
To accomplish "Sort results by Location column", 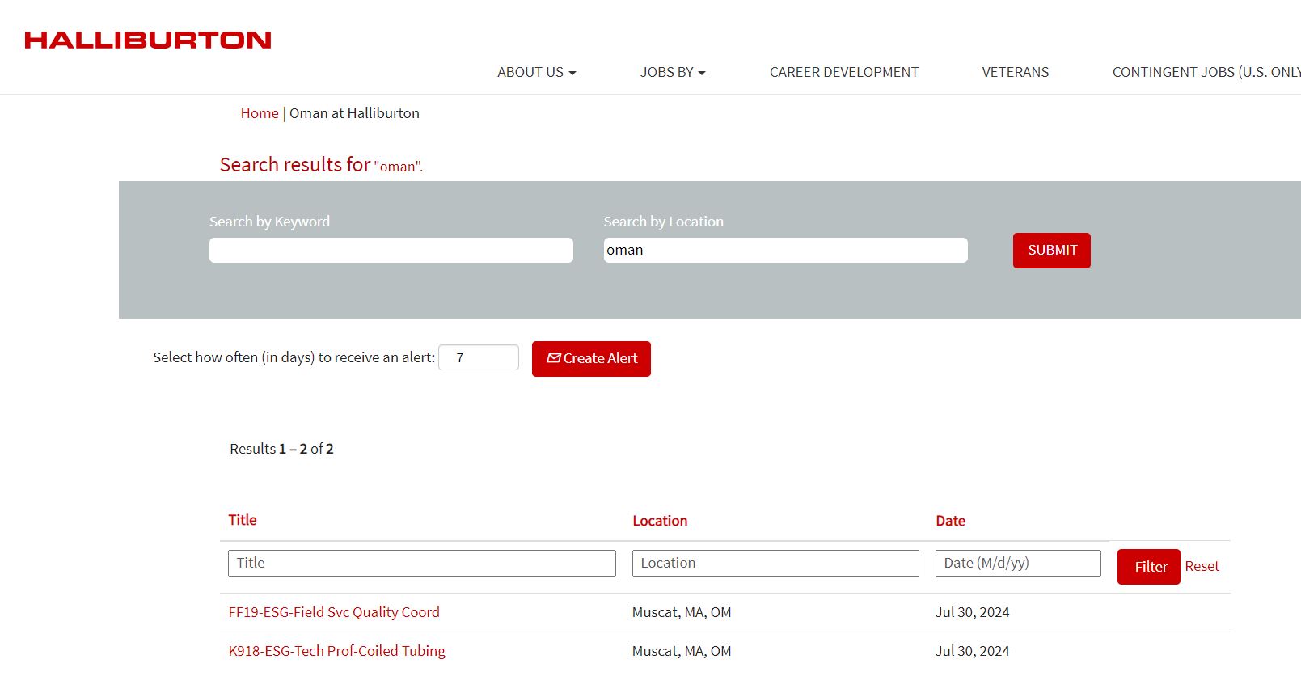I will [x=660, y=521].
